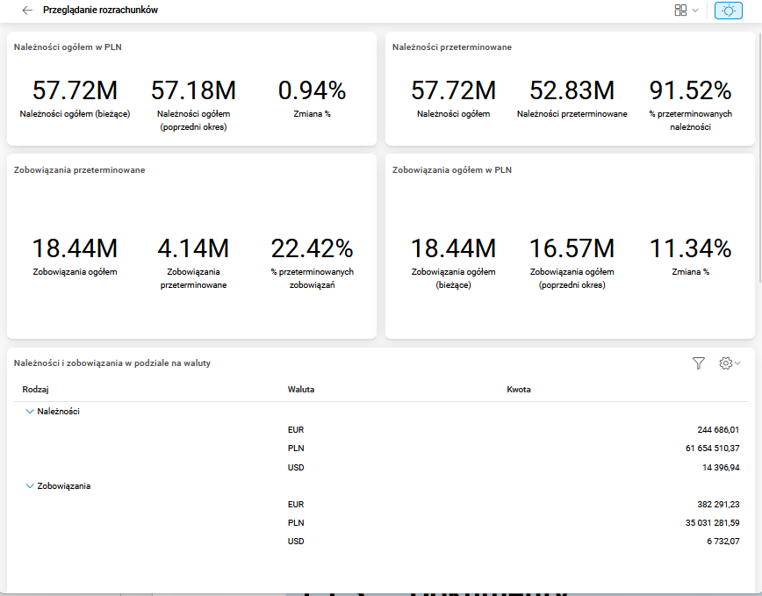Sort by the Kwota column header

tap(519, 389)
